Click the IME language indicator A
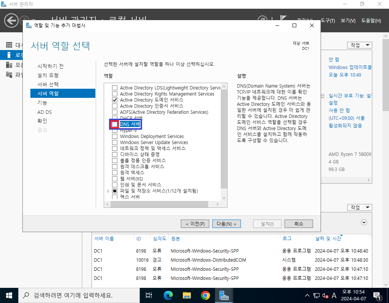 coord(334,295)
